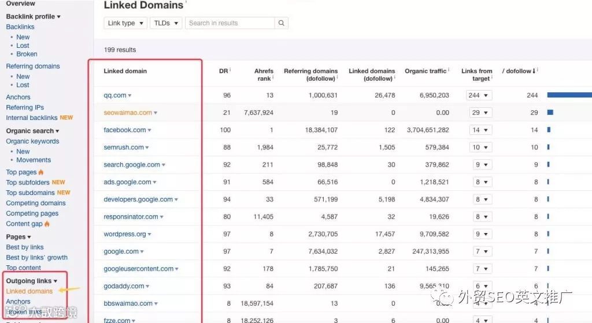Open the seowaimao.com linked domain
Screen dimensions: 592x323
tap(128, 112)
